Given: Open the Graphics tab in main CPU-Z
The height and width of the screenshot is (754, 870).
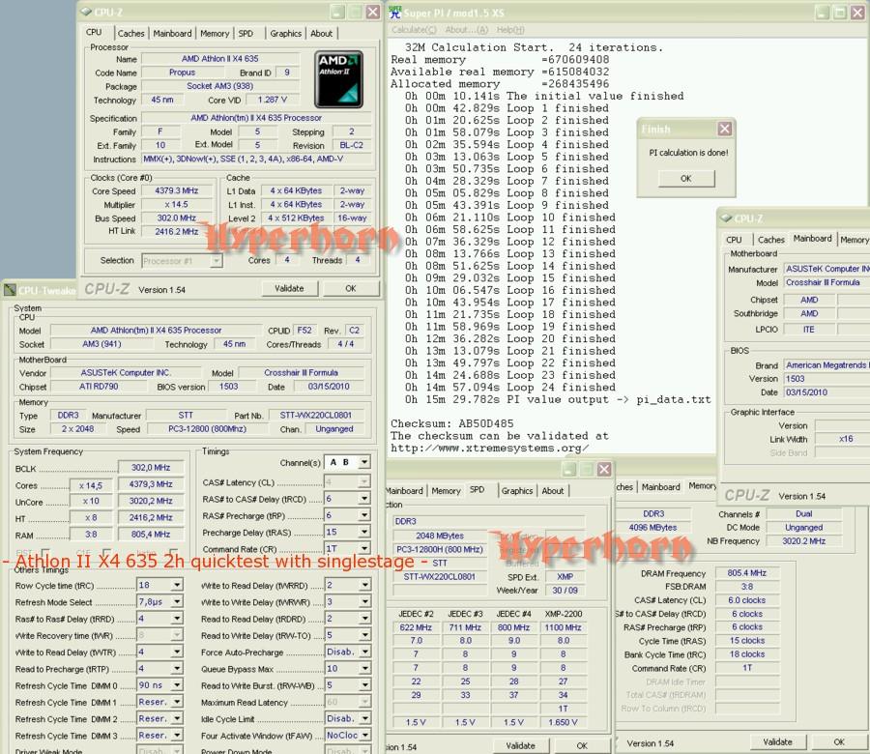Looking at the screenshot, I should coord(286,33).
